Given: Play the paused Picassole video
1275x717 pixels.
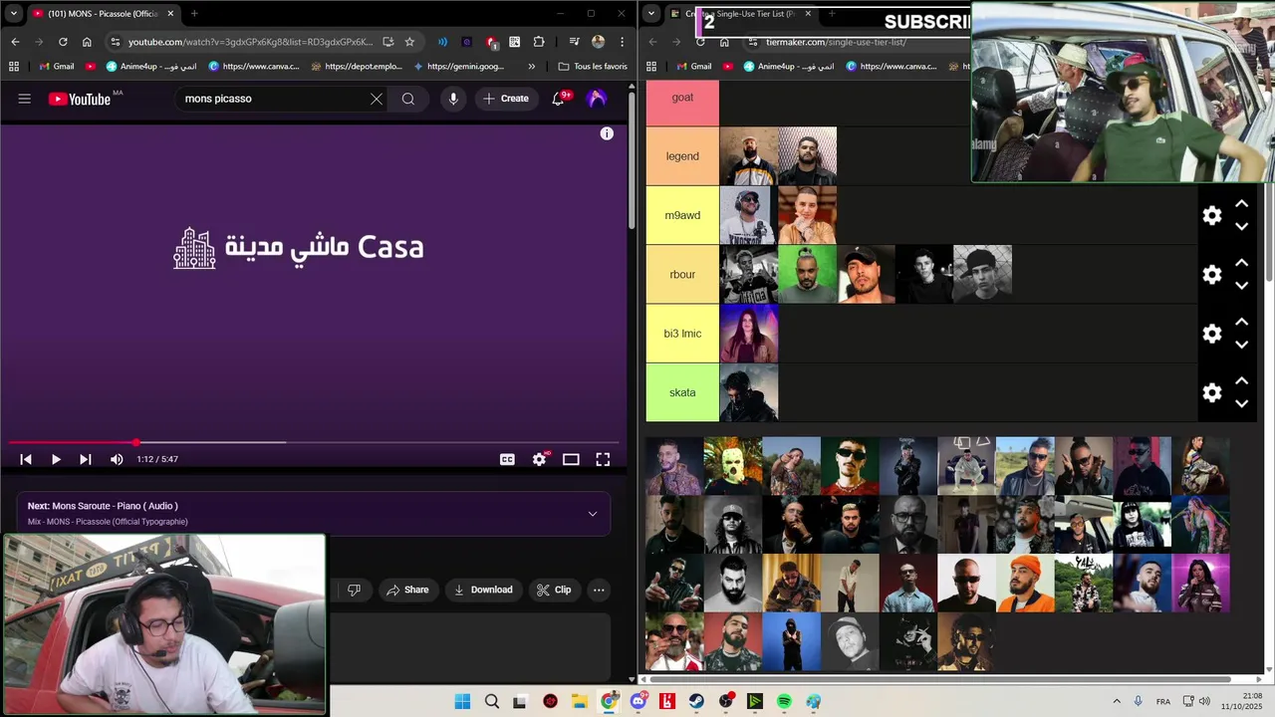Looking at the screenshot, I should (56, 459).
